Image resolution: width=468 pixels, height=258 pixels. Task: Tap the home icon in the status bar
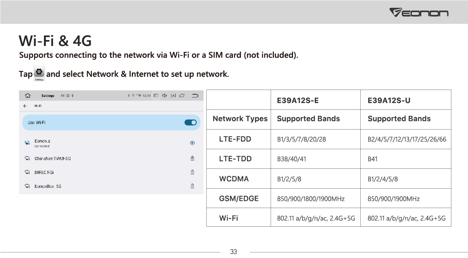tap(28, 96)
